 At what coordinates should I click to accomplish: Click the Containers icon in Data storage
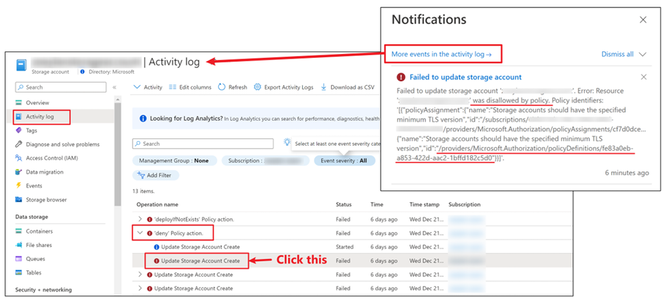[x=18, y=232]
